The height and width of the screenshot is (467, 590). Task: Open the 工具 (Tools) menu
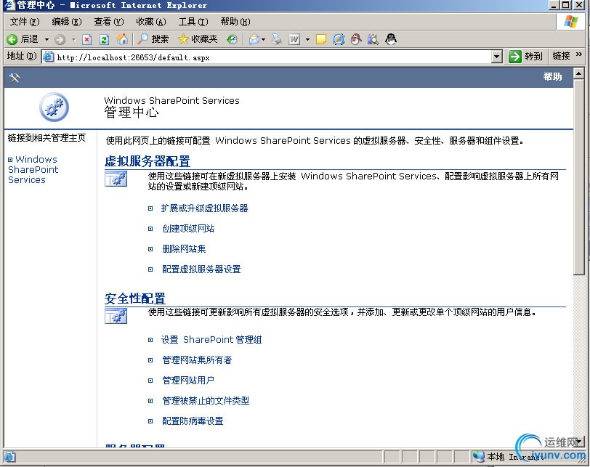tap(193, 22)
